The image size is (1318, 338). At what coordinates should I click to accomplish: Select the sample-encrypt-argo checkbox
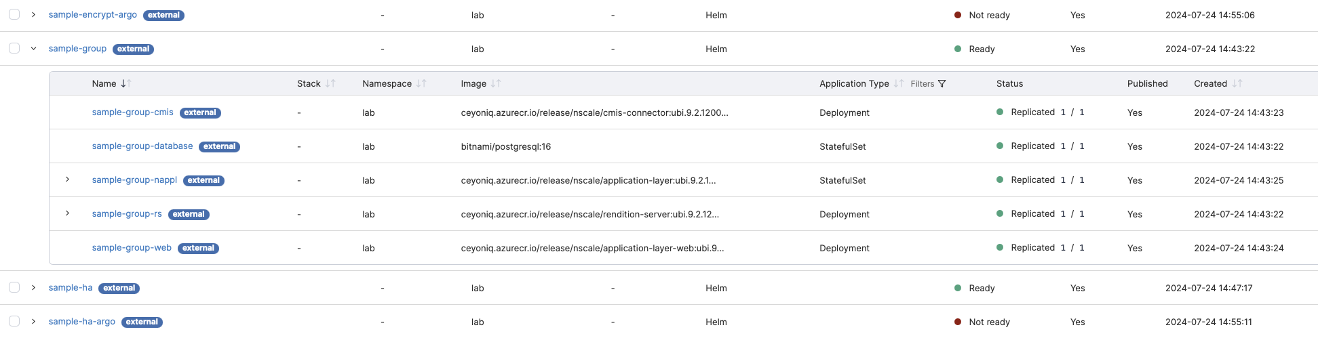[x=14, y=14]
